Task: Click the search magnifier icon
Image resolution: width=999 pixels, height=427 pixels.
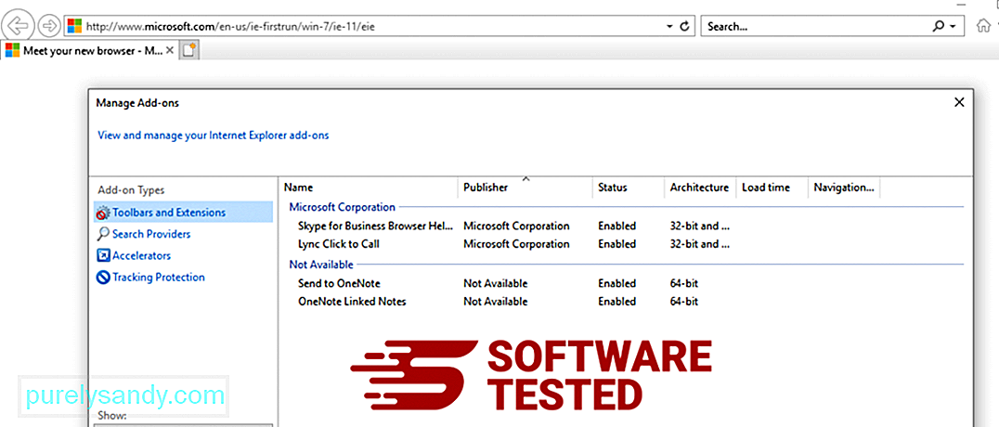Action: click(x=938, y=27)
